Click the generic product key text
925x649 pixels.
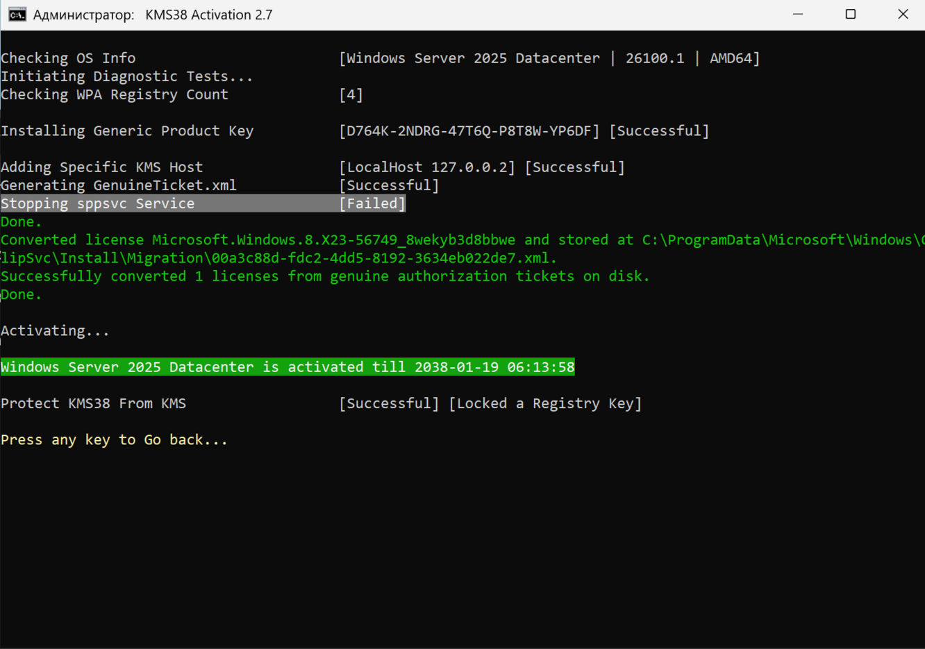469,131
